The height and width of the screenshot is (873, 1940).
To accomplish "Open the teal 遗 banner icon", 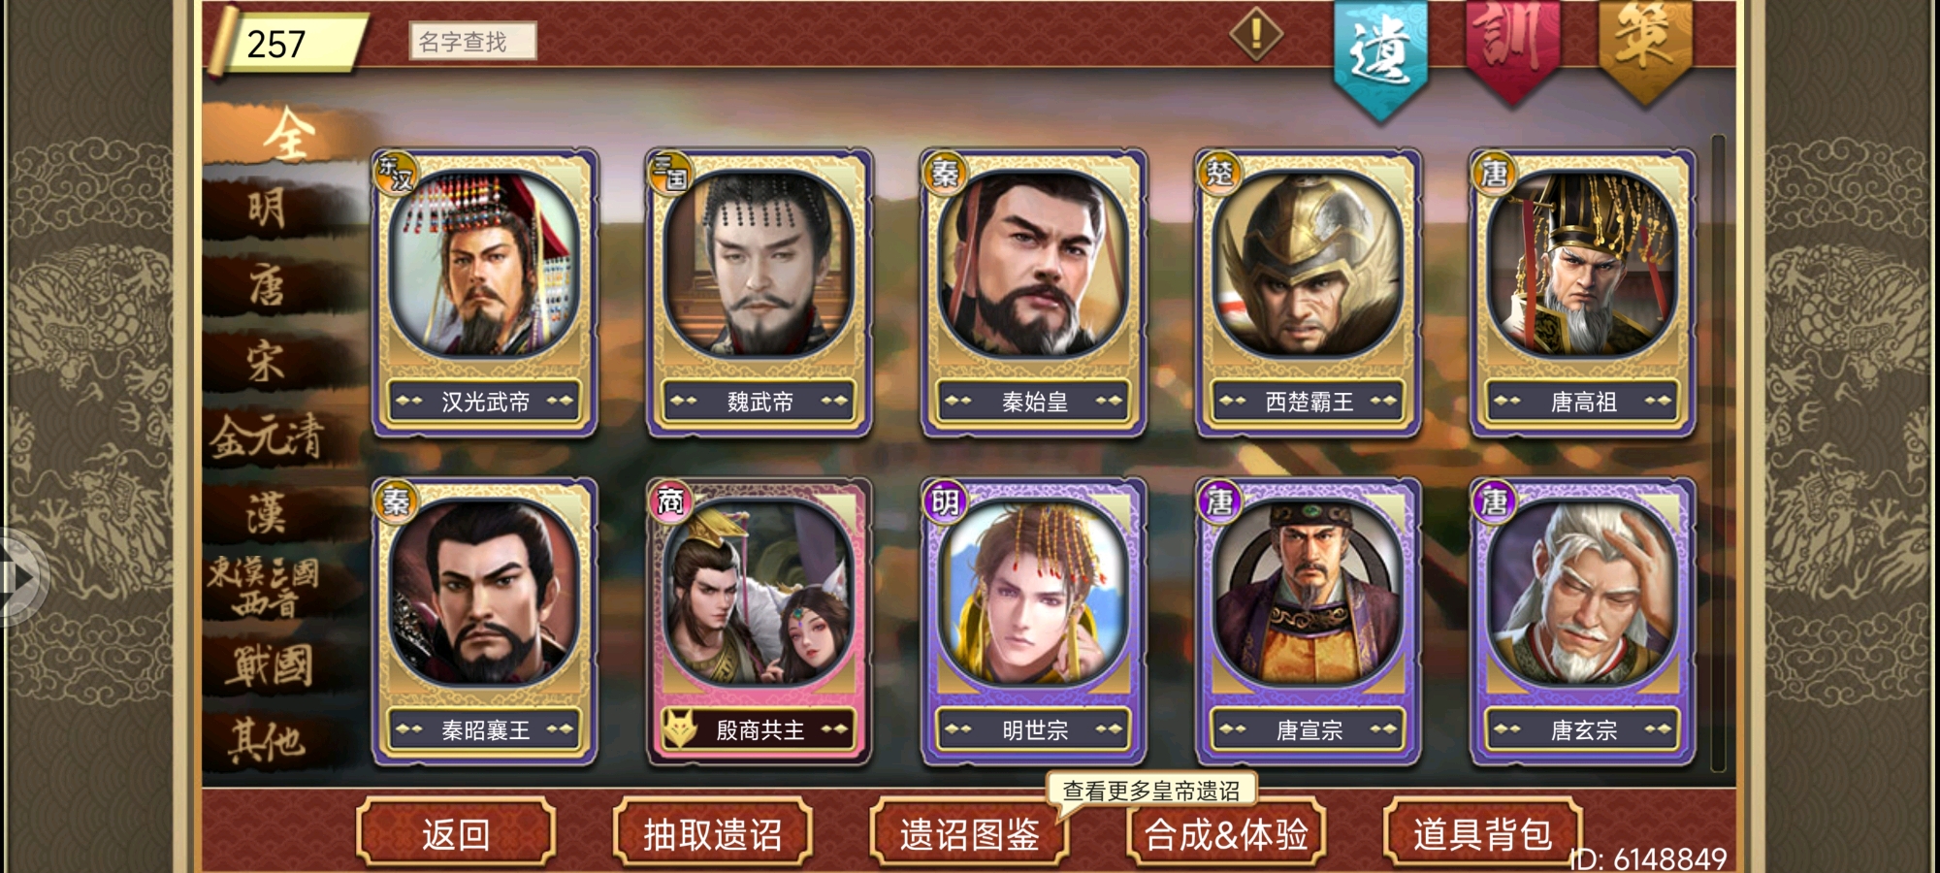I will pyautogui.click(x=1380, y=58).
